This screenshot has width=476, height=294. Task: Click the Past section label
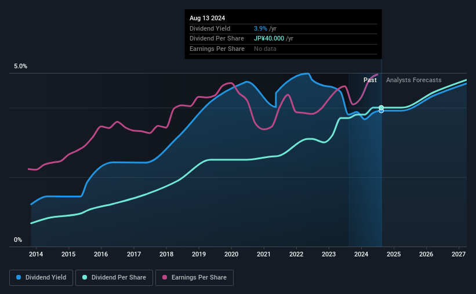(x=370, y=80)
